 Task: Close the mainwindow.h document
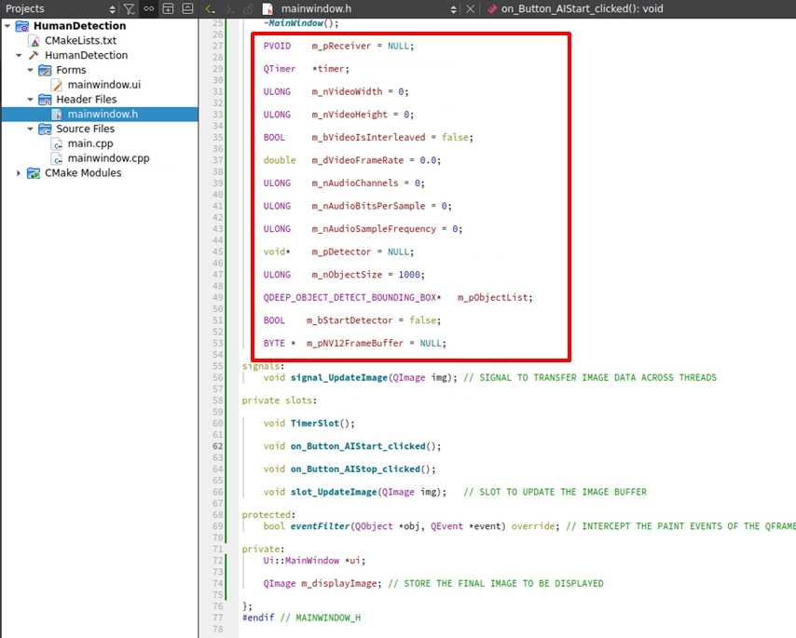(470, 8)
